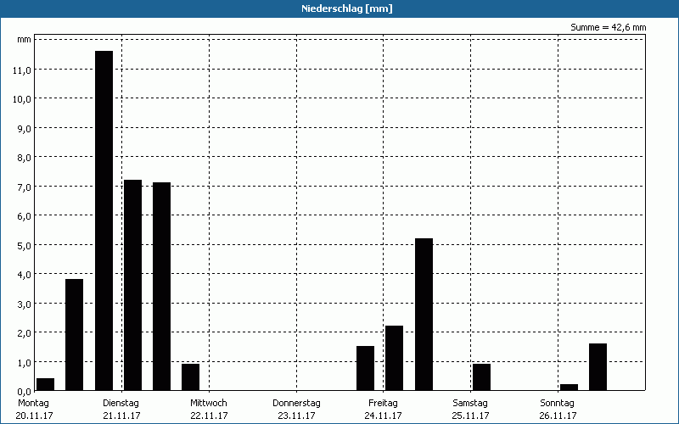Select the "25.11.17" date label
The height and width of the screenshot is (424, 679).
[470, 416]
